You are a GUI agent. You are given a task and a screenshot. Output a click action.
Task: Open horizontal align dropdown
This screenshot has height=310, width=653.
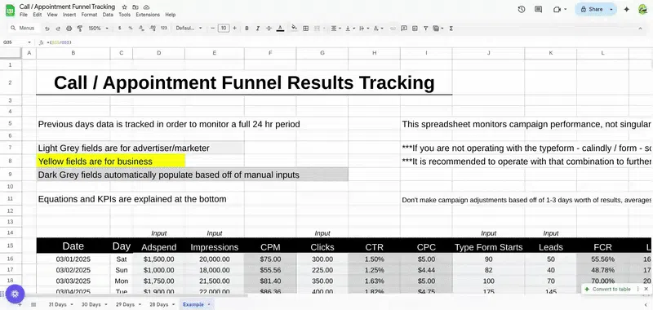click(x=335, y=29)
